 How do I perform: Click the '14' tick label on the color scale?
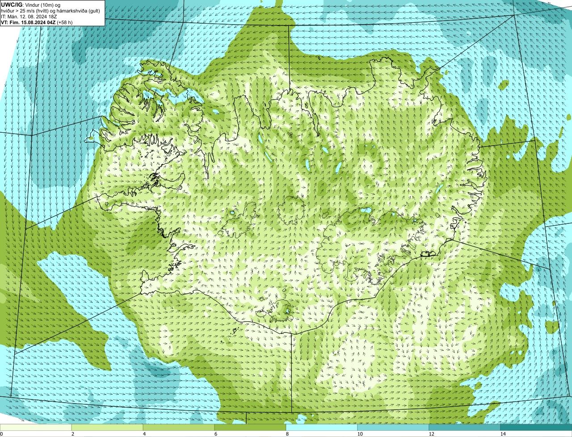coord(503,434)
